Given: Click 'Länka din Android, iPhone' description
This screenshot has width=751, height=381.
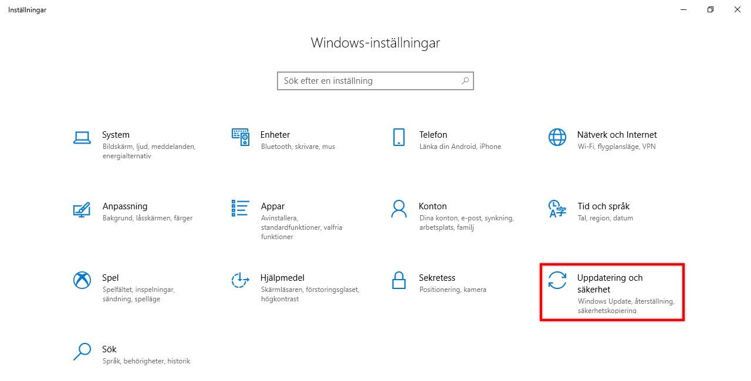Looking at the screenshot, I should 460,147.
